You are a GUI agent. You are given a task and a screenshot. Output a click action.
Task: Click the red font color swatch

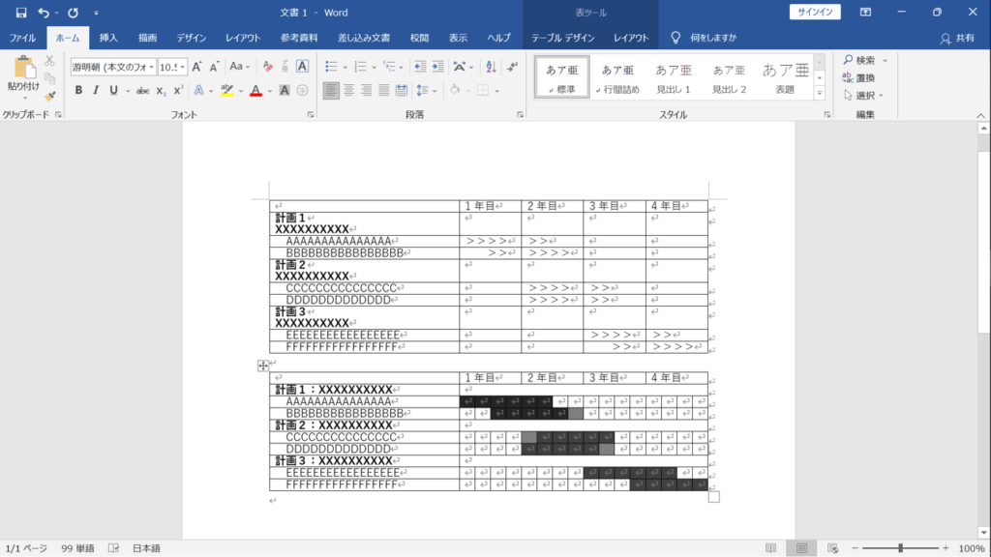[255, 90]
